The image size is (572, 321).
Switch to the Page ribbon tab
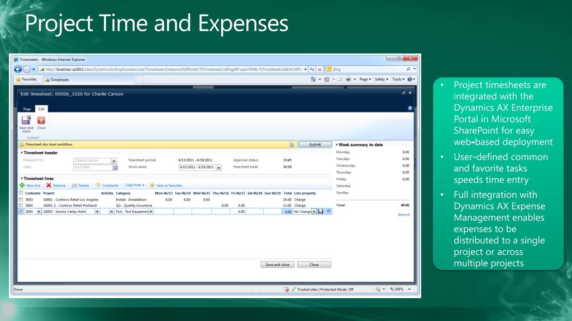click(x=27, y=109)
